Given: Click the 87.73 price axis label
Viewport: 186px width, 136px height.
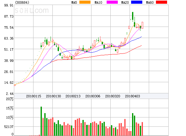Looking at the screenshot, I should pyautogui.click(x=9, y=16).
